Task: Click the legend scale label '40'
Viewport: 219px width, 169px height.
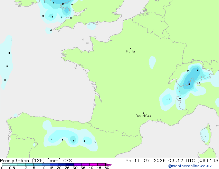Action: tap(91, 168)
